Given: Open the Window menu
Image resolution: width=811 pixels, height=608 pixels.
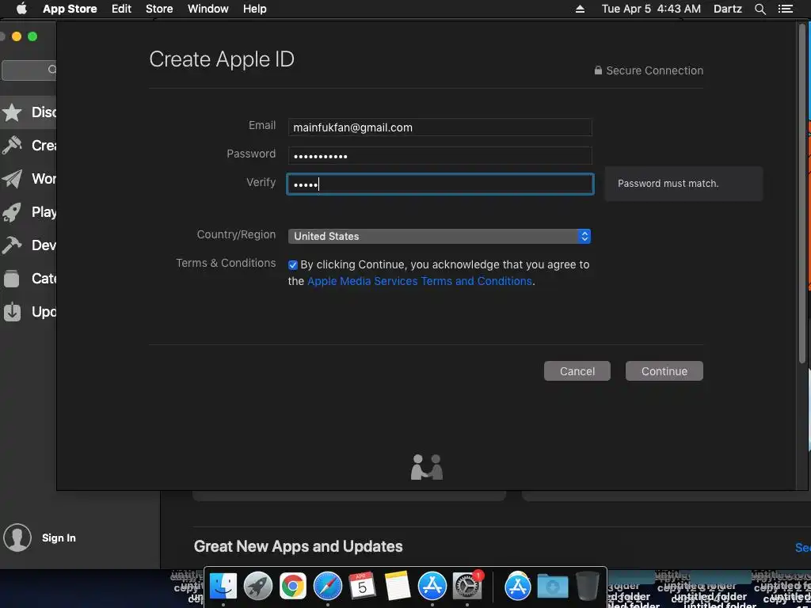Looking at the screenshot, I should pyautogui.click(x=208, y=9).
